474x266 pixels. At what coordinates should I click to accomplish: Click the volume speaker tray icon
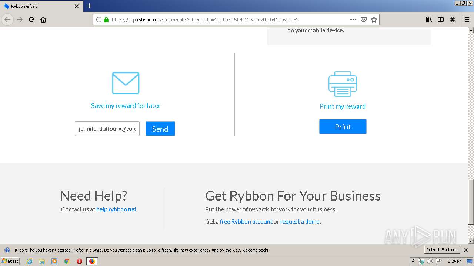click(430, 261)
